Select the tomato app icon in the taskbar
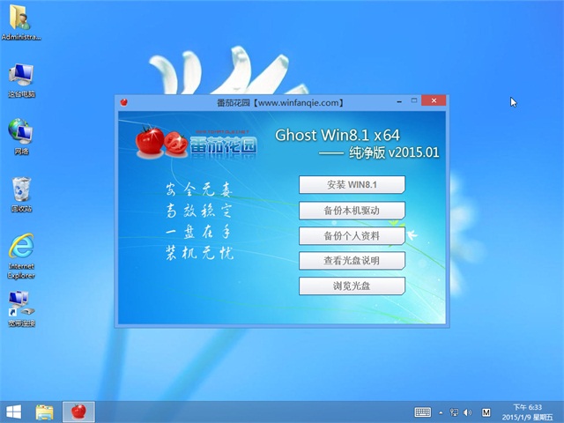 [78, 412]
